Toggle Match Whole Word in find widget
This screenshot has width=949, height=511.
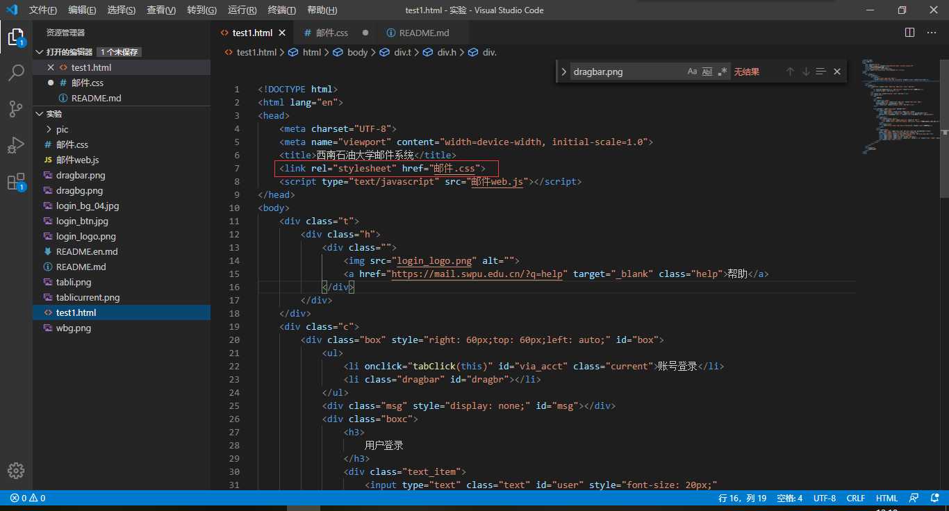pos(707,72)
